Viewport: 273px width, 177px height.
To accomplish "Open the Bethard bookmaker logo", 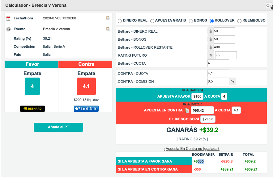I will coord(32,109).
